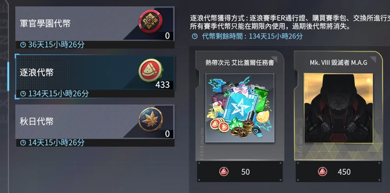
Task: Click the 熱帶次元 艾比蓋爾任務書 title
Action: [240, 62]
